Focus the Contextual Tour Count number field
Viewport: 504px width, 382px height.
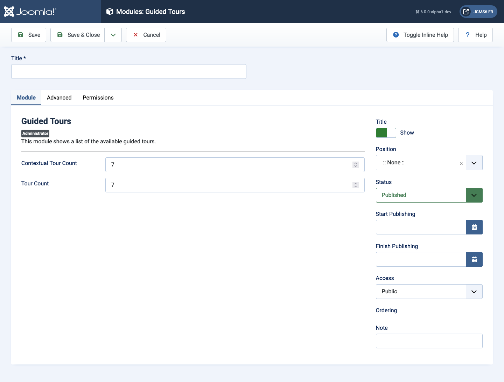[235, 165]
